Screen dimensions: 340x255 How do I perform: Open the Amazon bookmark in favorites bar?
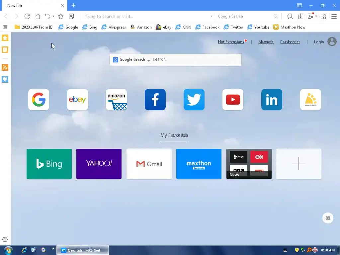(x=141, y=27)
